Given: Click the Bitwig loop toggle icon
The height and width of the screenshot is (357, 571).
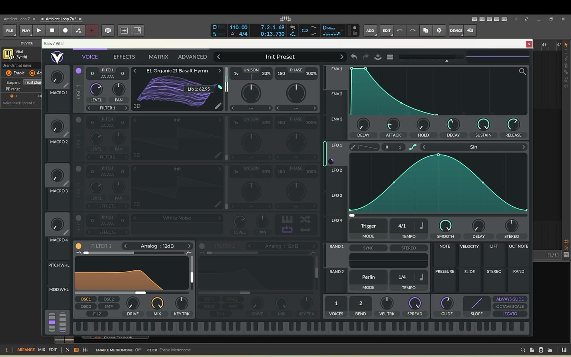Looking at the screenshot, I should click(x=305, y=30).
